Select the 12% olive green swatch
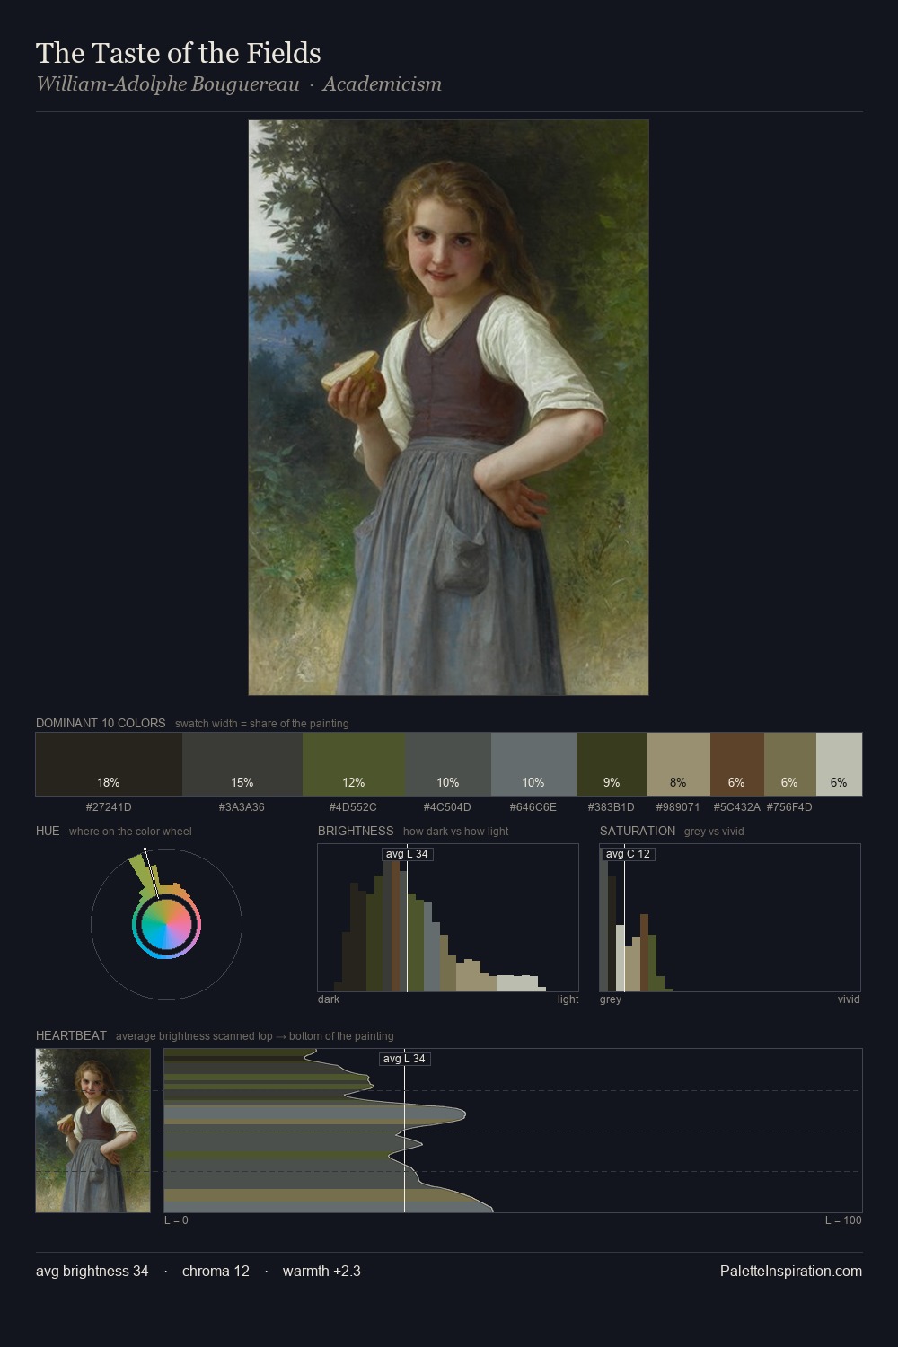This screenshot has height=1347, width=898. pyautogui.click(x=354, y=764)
